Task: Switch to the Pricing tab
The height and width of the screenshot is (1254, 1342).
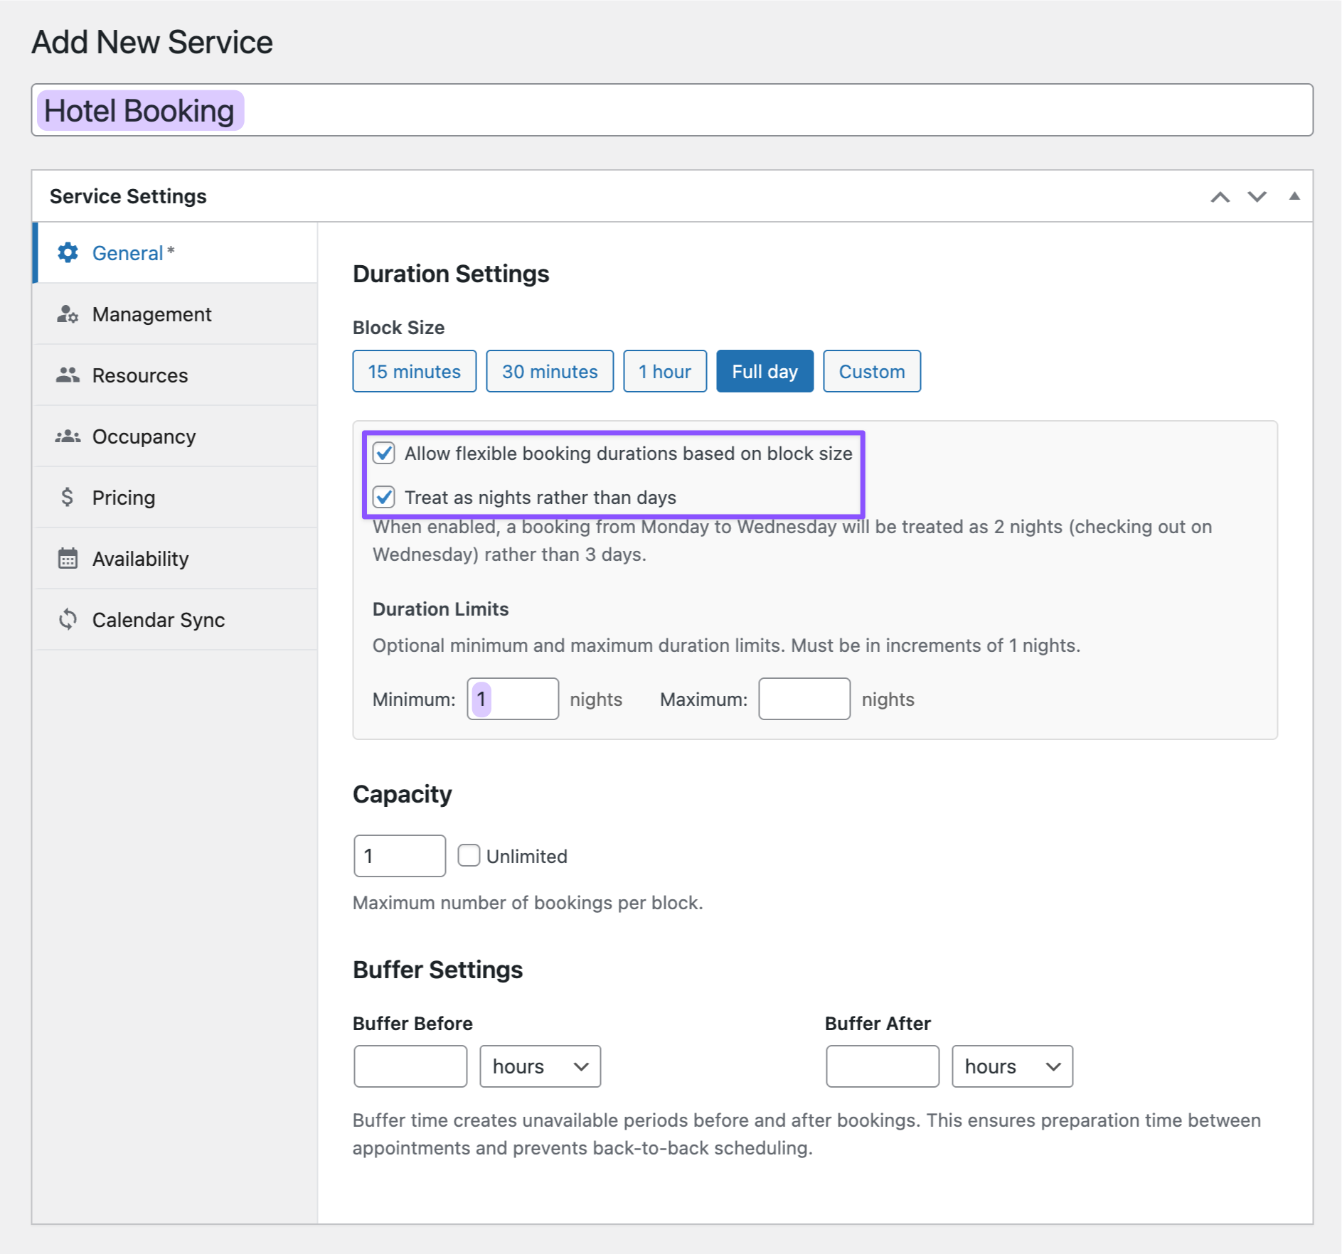Action: click(x=124, y=498)
